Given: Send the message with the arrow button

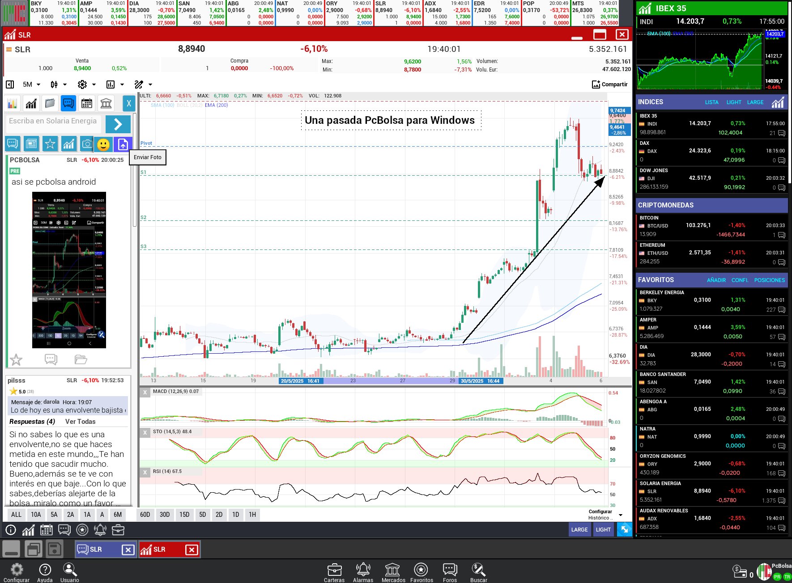Looking at the screenshot, I should coord(118,124).
